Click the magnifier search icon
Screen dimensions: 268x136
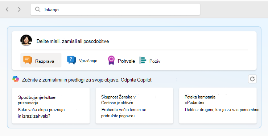(38, 9)
